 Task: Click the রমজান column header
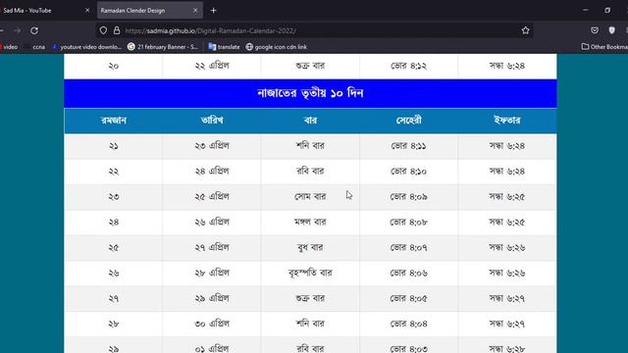[x=114, y=121]
